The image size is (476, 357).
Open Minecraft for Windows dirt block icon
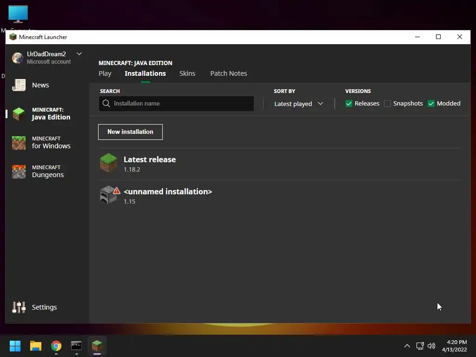click(x=19, y=143)
